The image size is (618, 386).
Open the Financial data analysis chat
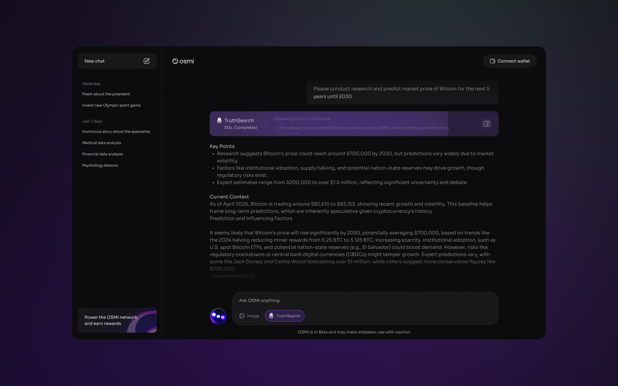click(102, 154)
